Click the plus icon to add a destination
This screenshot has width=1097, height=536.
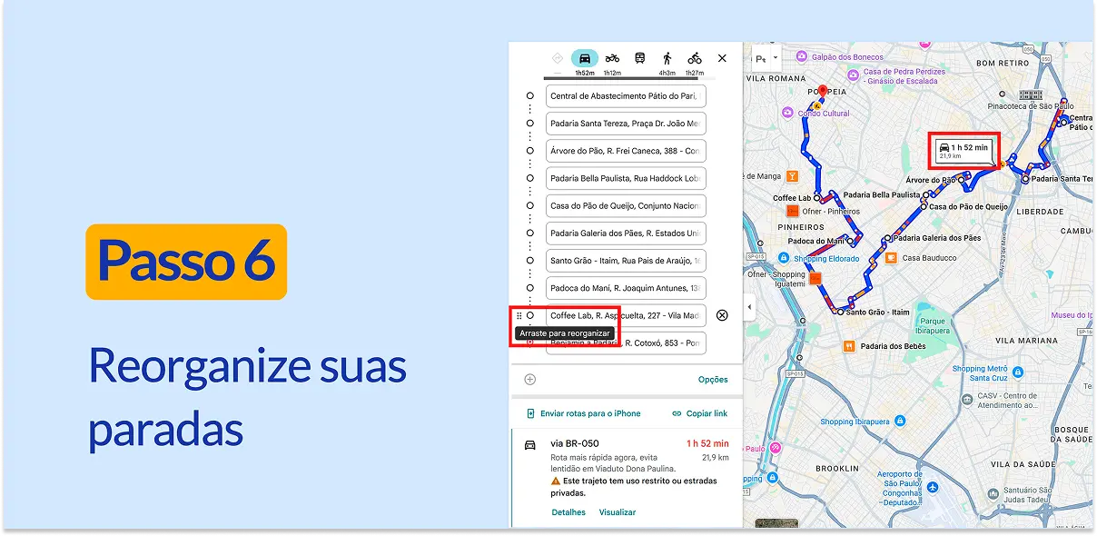point(529,379)
